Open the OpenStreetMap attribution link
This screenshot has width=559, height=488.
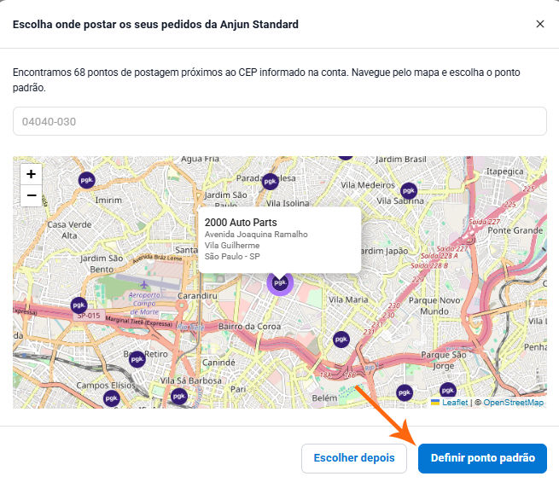[x=513, y=403]
